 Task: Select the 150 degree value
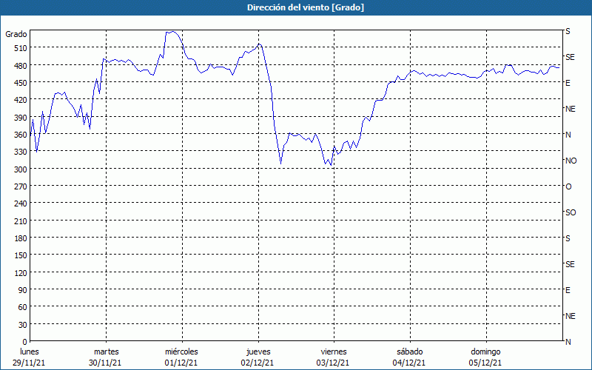click(x=21, y=255)
